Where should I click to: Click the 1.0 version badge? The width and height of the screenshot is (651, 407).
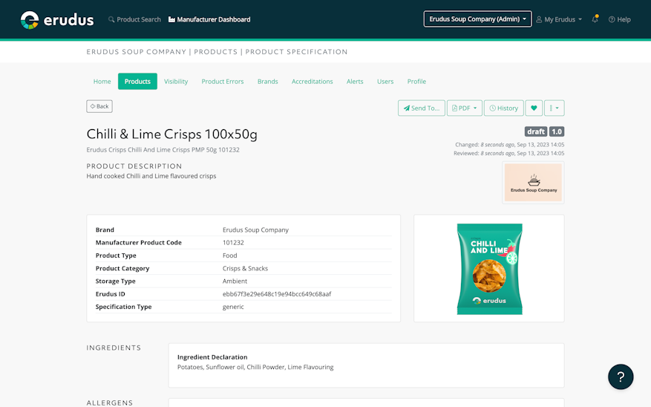557,131
